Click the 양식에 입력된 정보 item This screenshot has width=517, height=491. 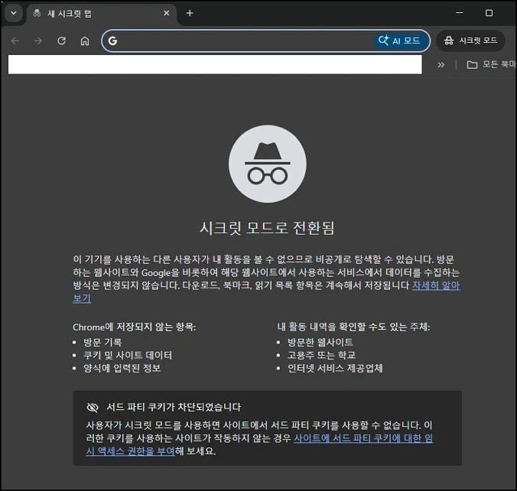click(122, 368)
